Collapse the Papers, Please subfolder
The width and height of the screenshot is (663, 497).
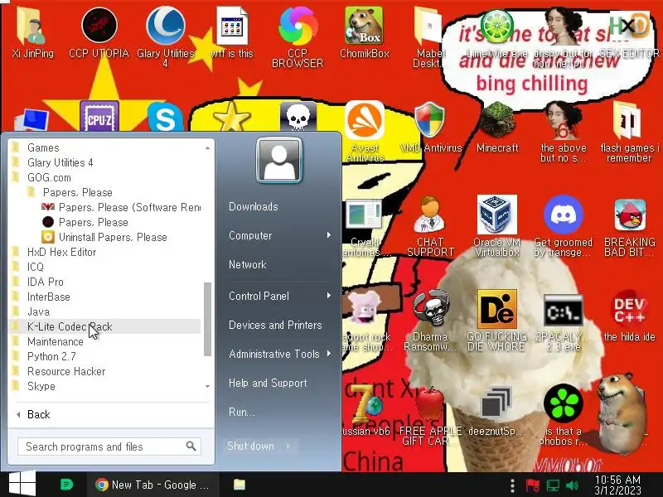pyautogui.click(x=105, y=192)
